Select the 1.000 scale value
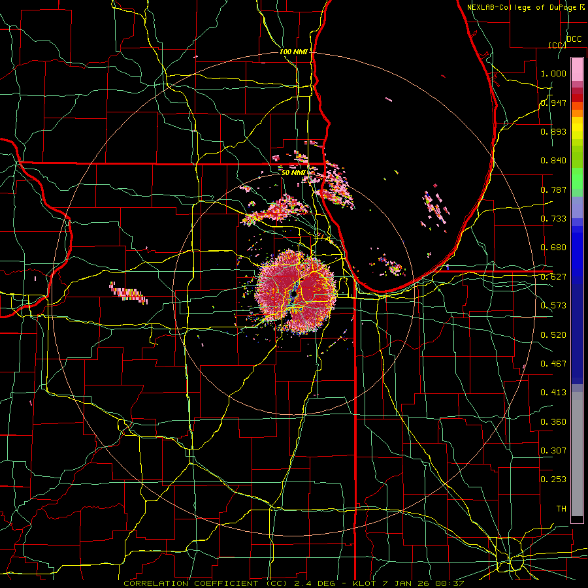588x588 pixels. (x=553, y=73)
